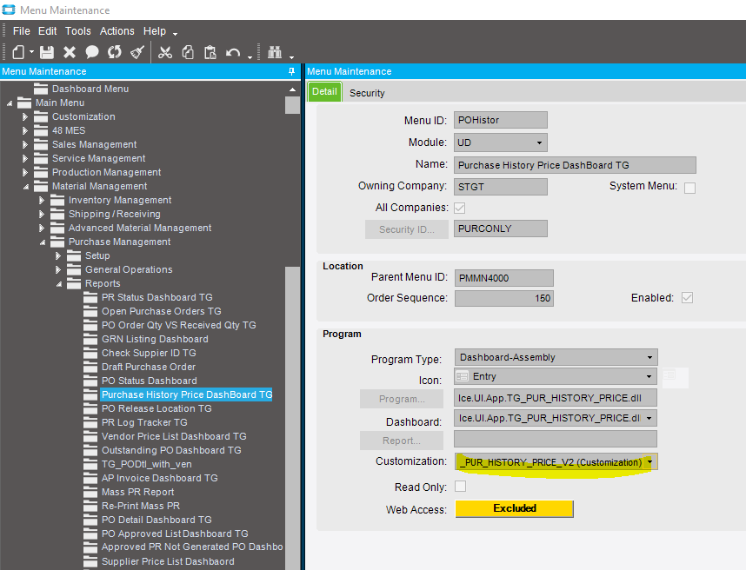Switch to the Security tab

click(x=367, y=93)
